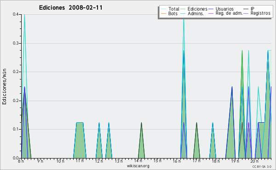Click the 20 h axis tick label

point(254,161)
